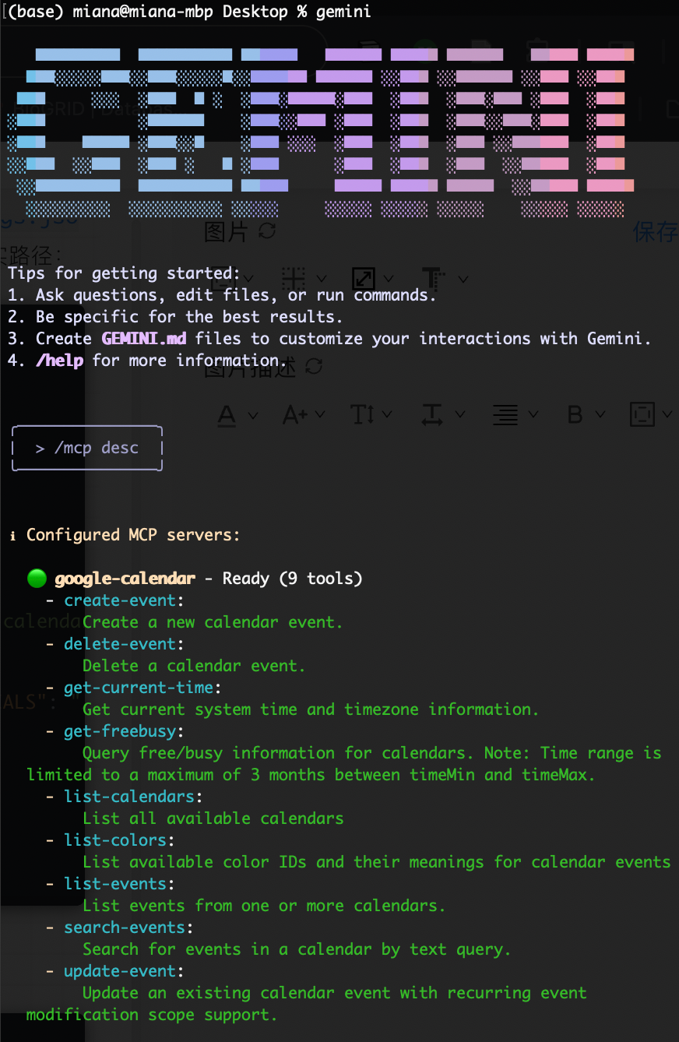Open the dropdown beside the resize icon
The image size is (679, 1042).
tap(388, 279)
